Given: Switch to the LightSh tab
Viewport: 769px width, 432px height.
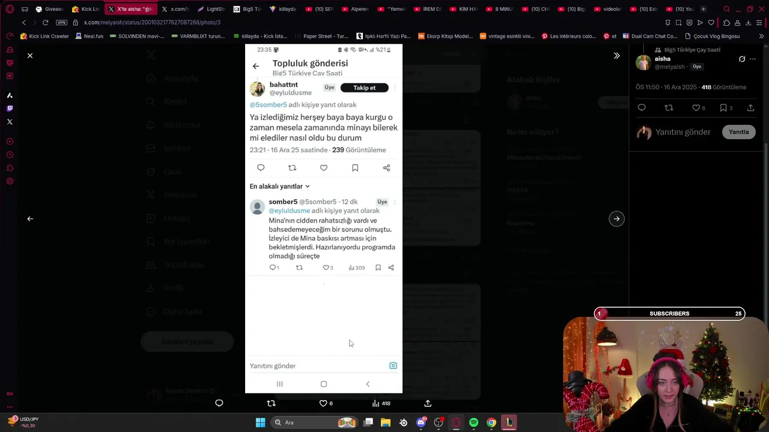Looking at the screenshot, I should click(x=211, y=9).
